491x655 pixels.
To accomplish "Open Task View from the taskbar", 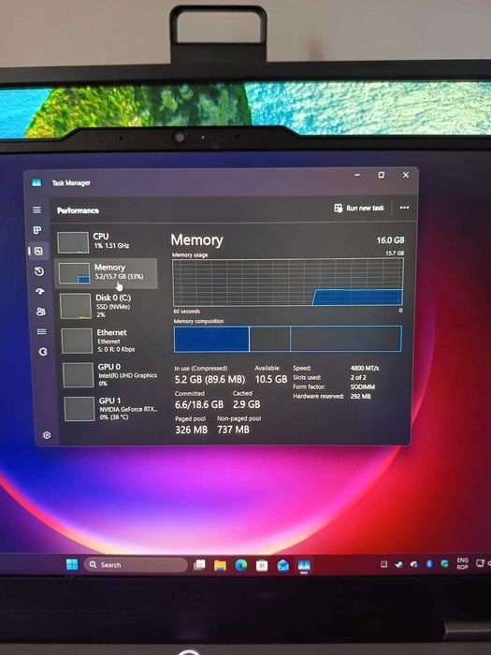I will coord(199,565).
